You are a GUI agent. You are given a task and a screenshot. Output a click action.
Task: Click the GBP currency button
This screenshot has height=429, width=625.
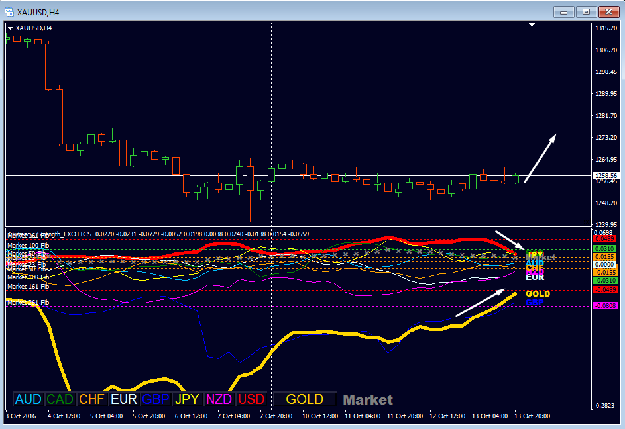click(156, 399)
